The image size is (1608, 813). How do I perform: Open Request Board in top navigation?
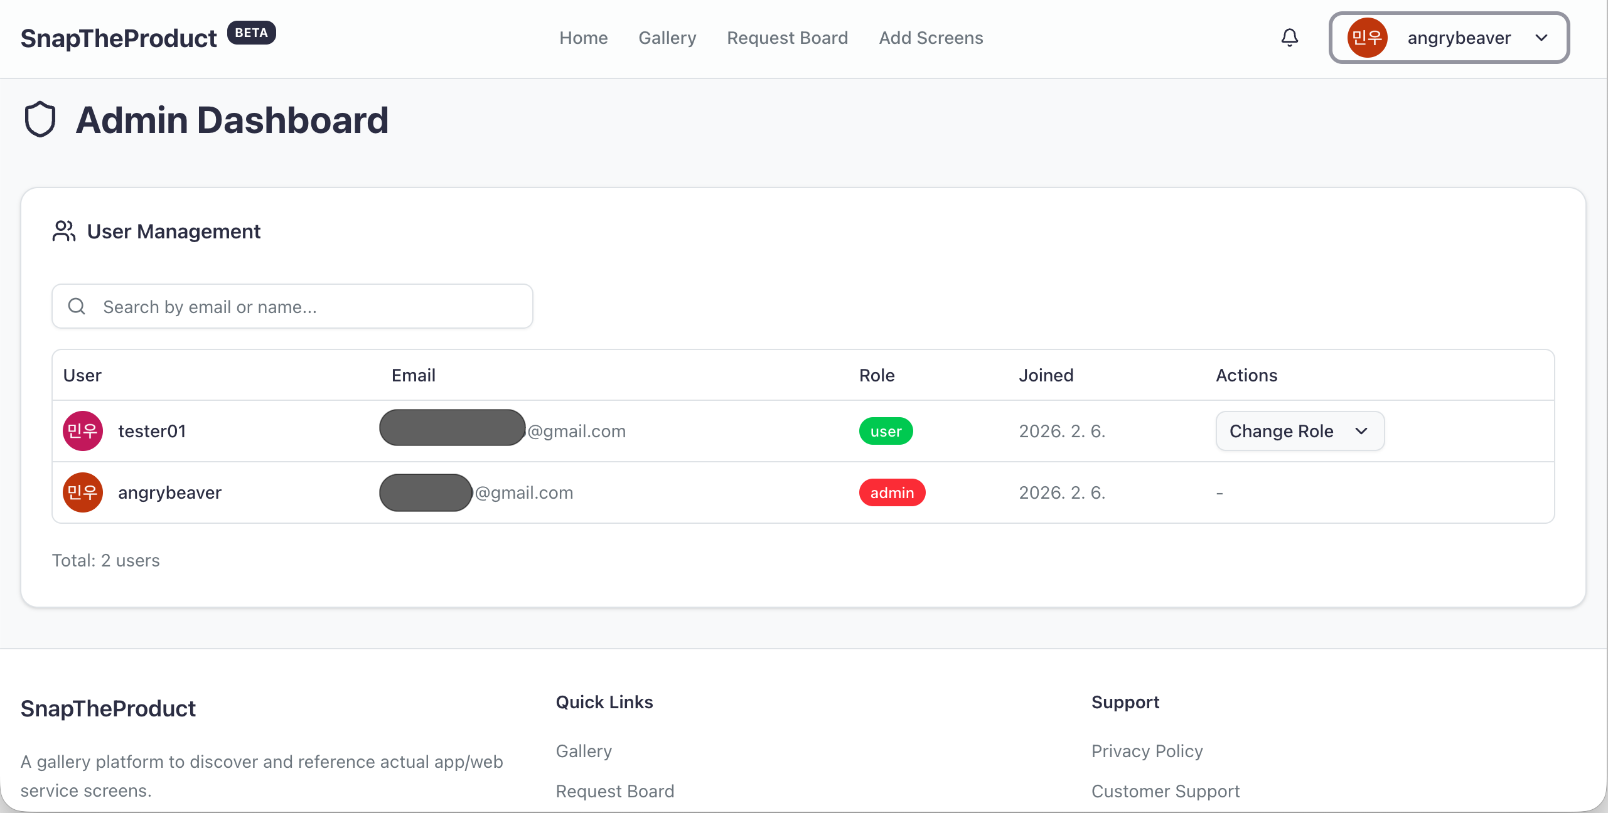coord(787,38)
